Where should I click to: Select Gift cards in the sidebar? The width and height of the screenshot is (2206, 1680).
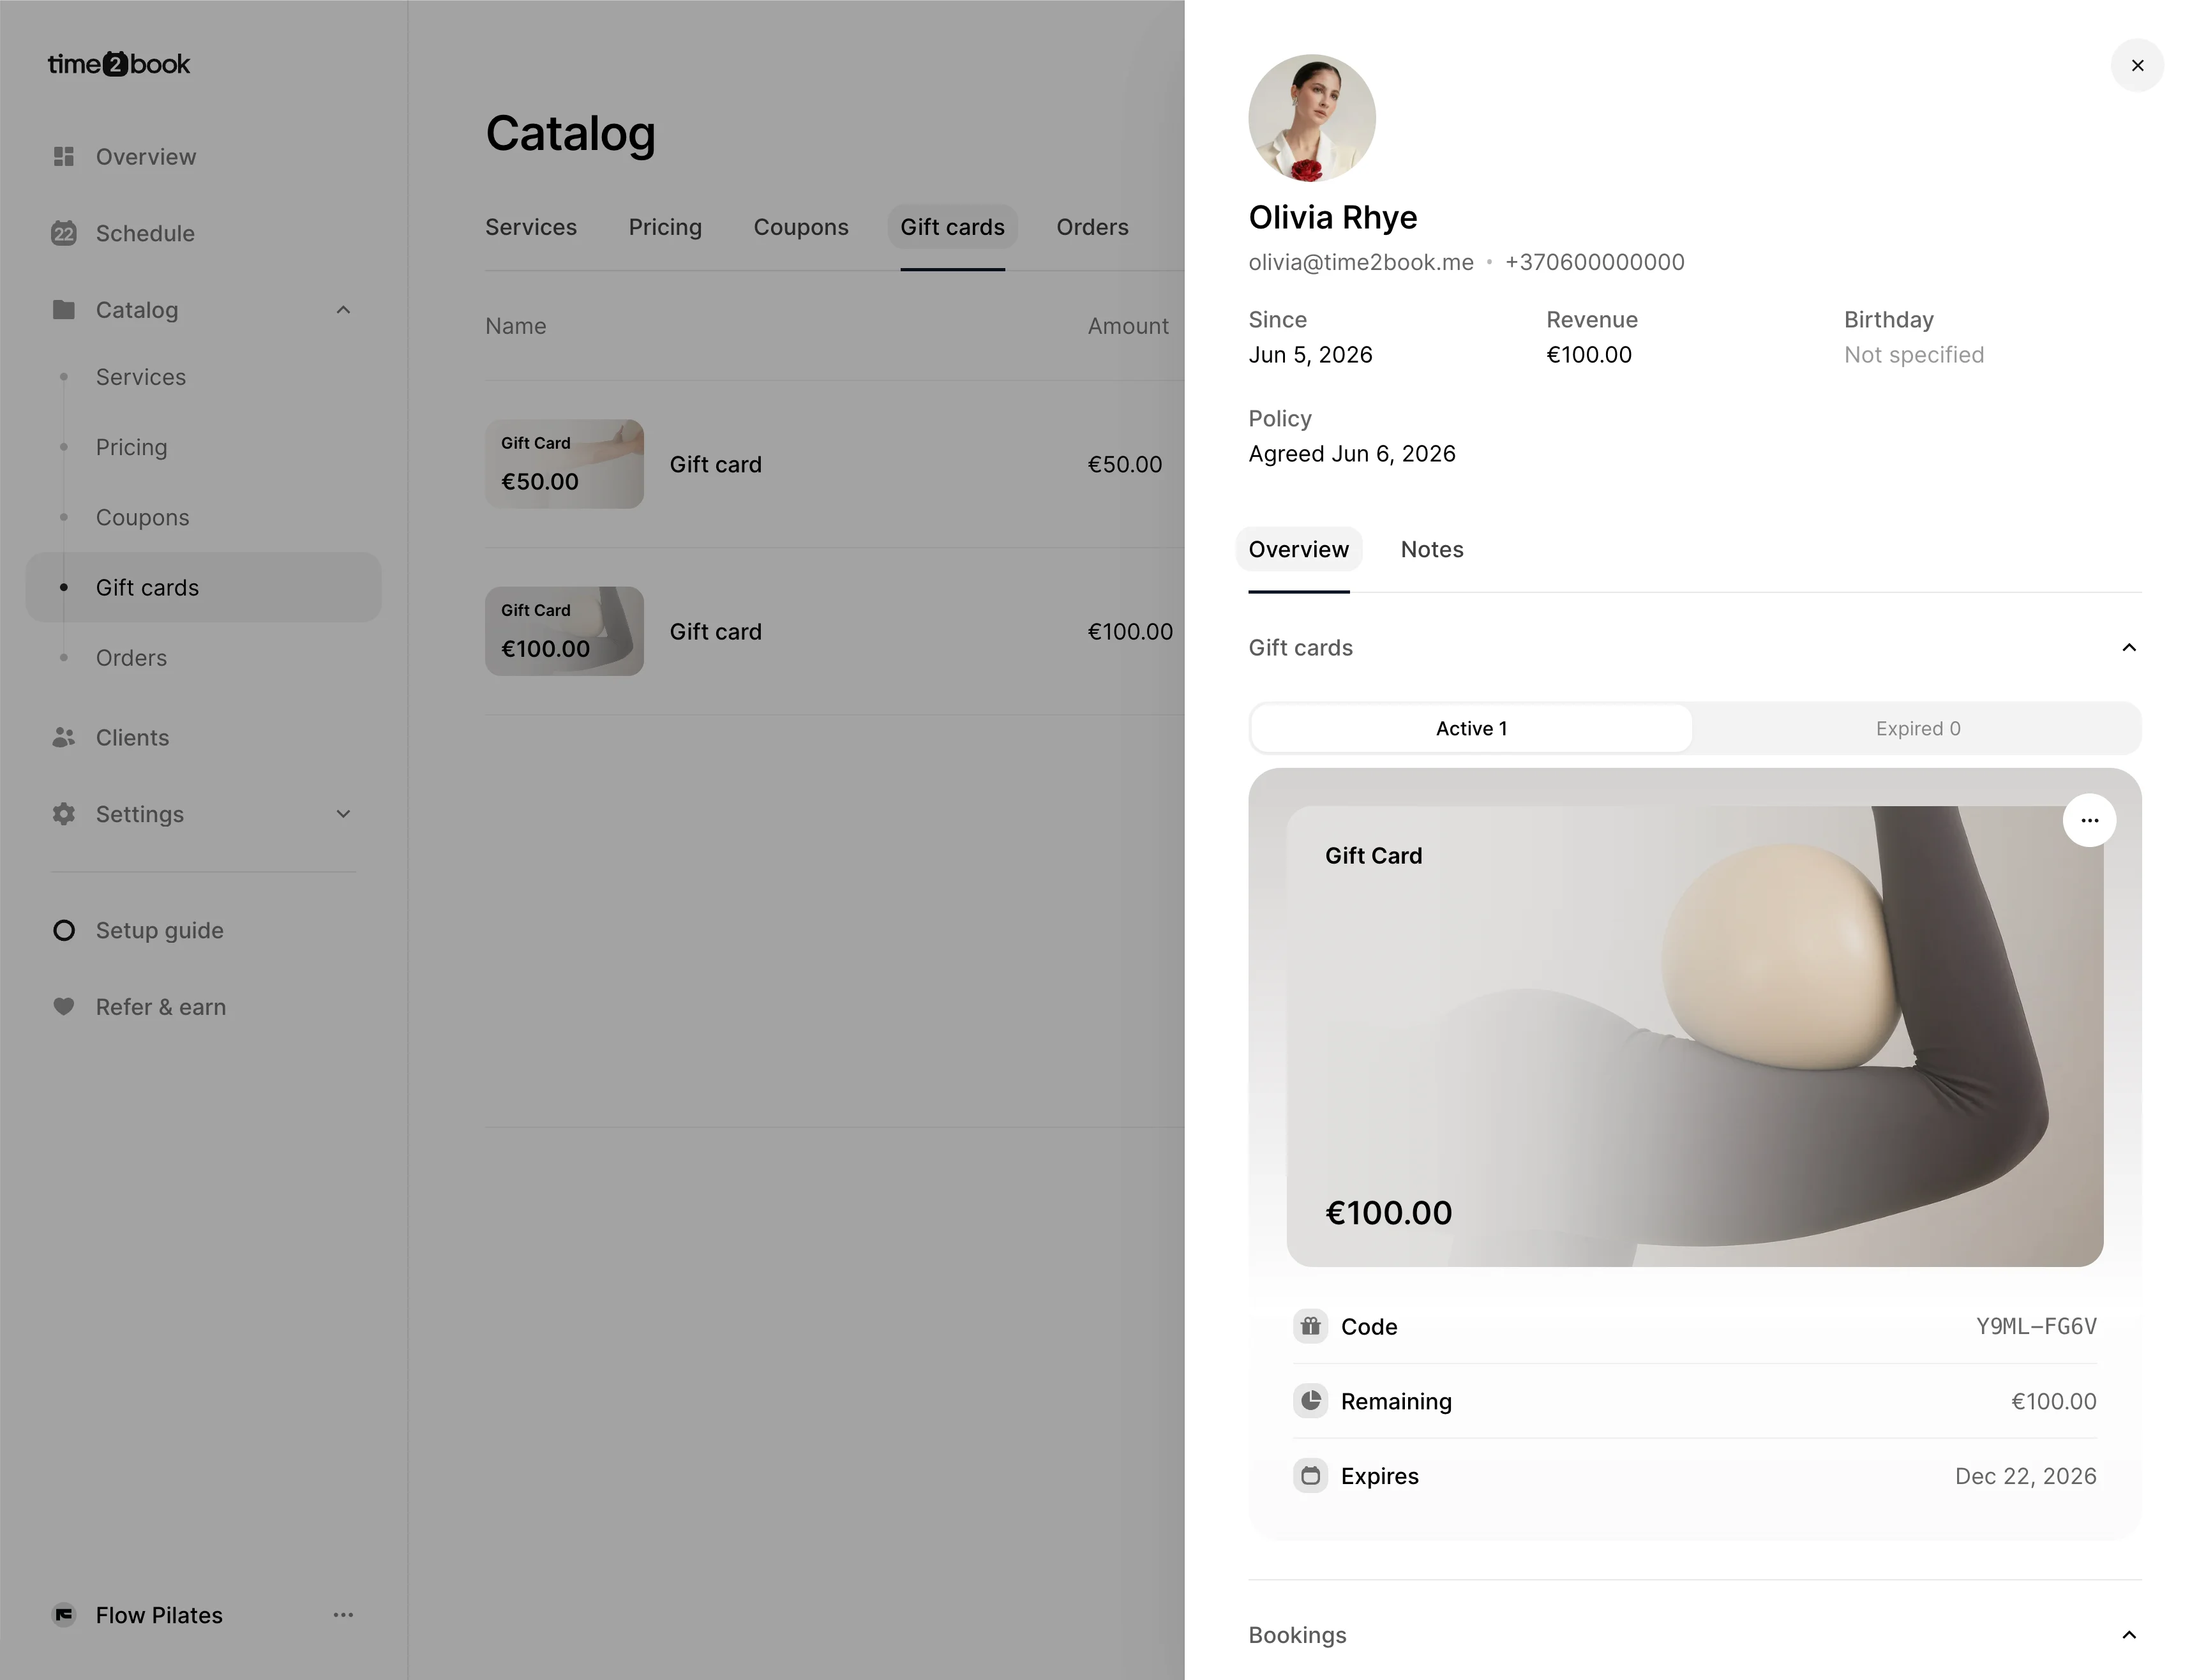tap(203, 587)
